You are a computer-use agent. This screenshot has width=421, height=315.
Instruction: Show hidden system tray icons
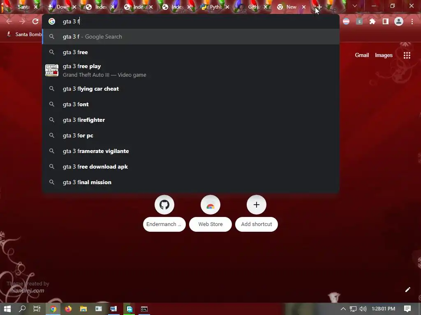coord(343,309)
